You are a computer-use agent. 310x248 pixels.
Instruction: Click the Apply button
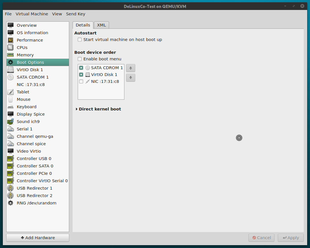291,238
